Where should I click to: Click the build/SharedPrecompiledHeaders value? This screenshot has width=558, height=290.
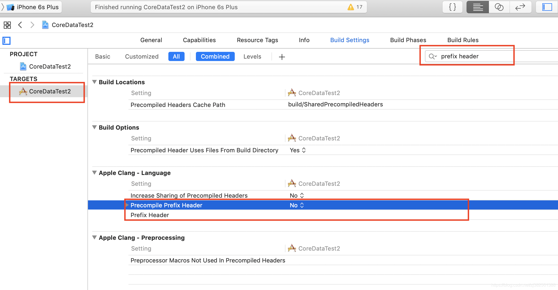coord(335,104)
